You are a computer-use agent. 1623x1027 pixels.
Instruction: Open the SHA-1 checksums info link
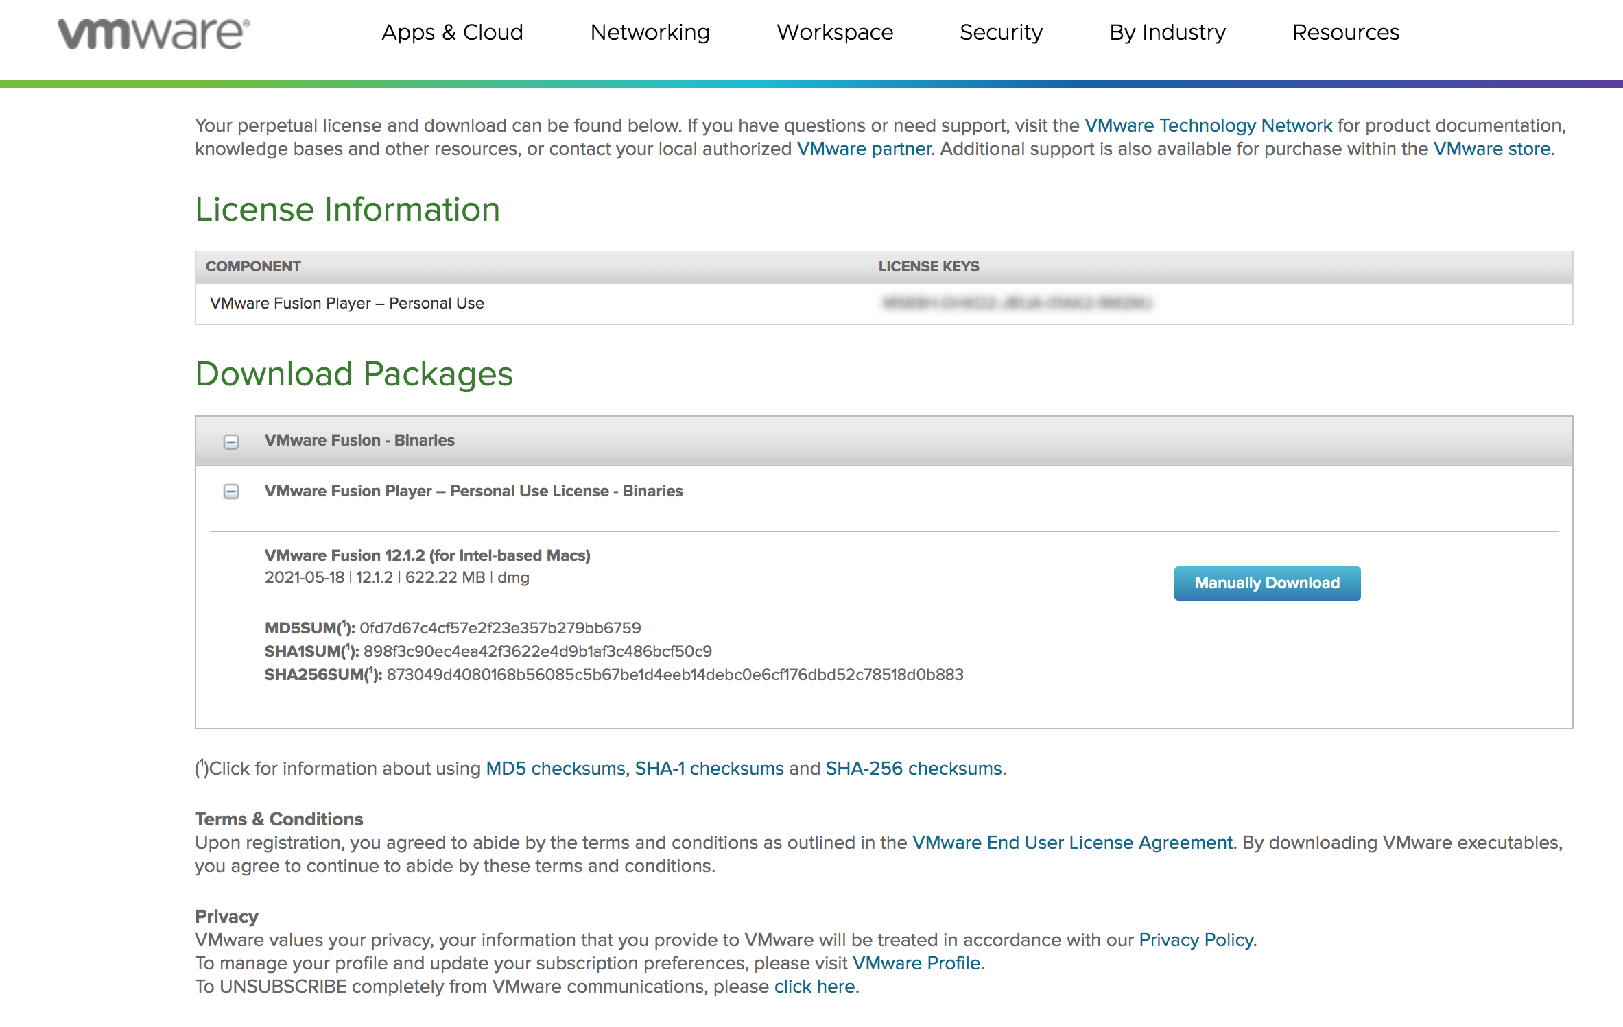coord(709,769)
